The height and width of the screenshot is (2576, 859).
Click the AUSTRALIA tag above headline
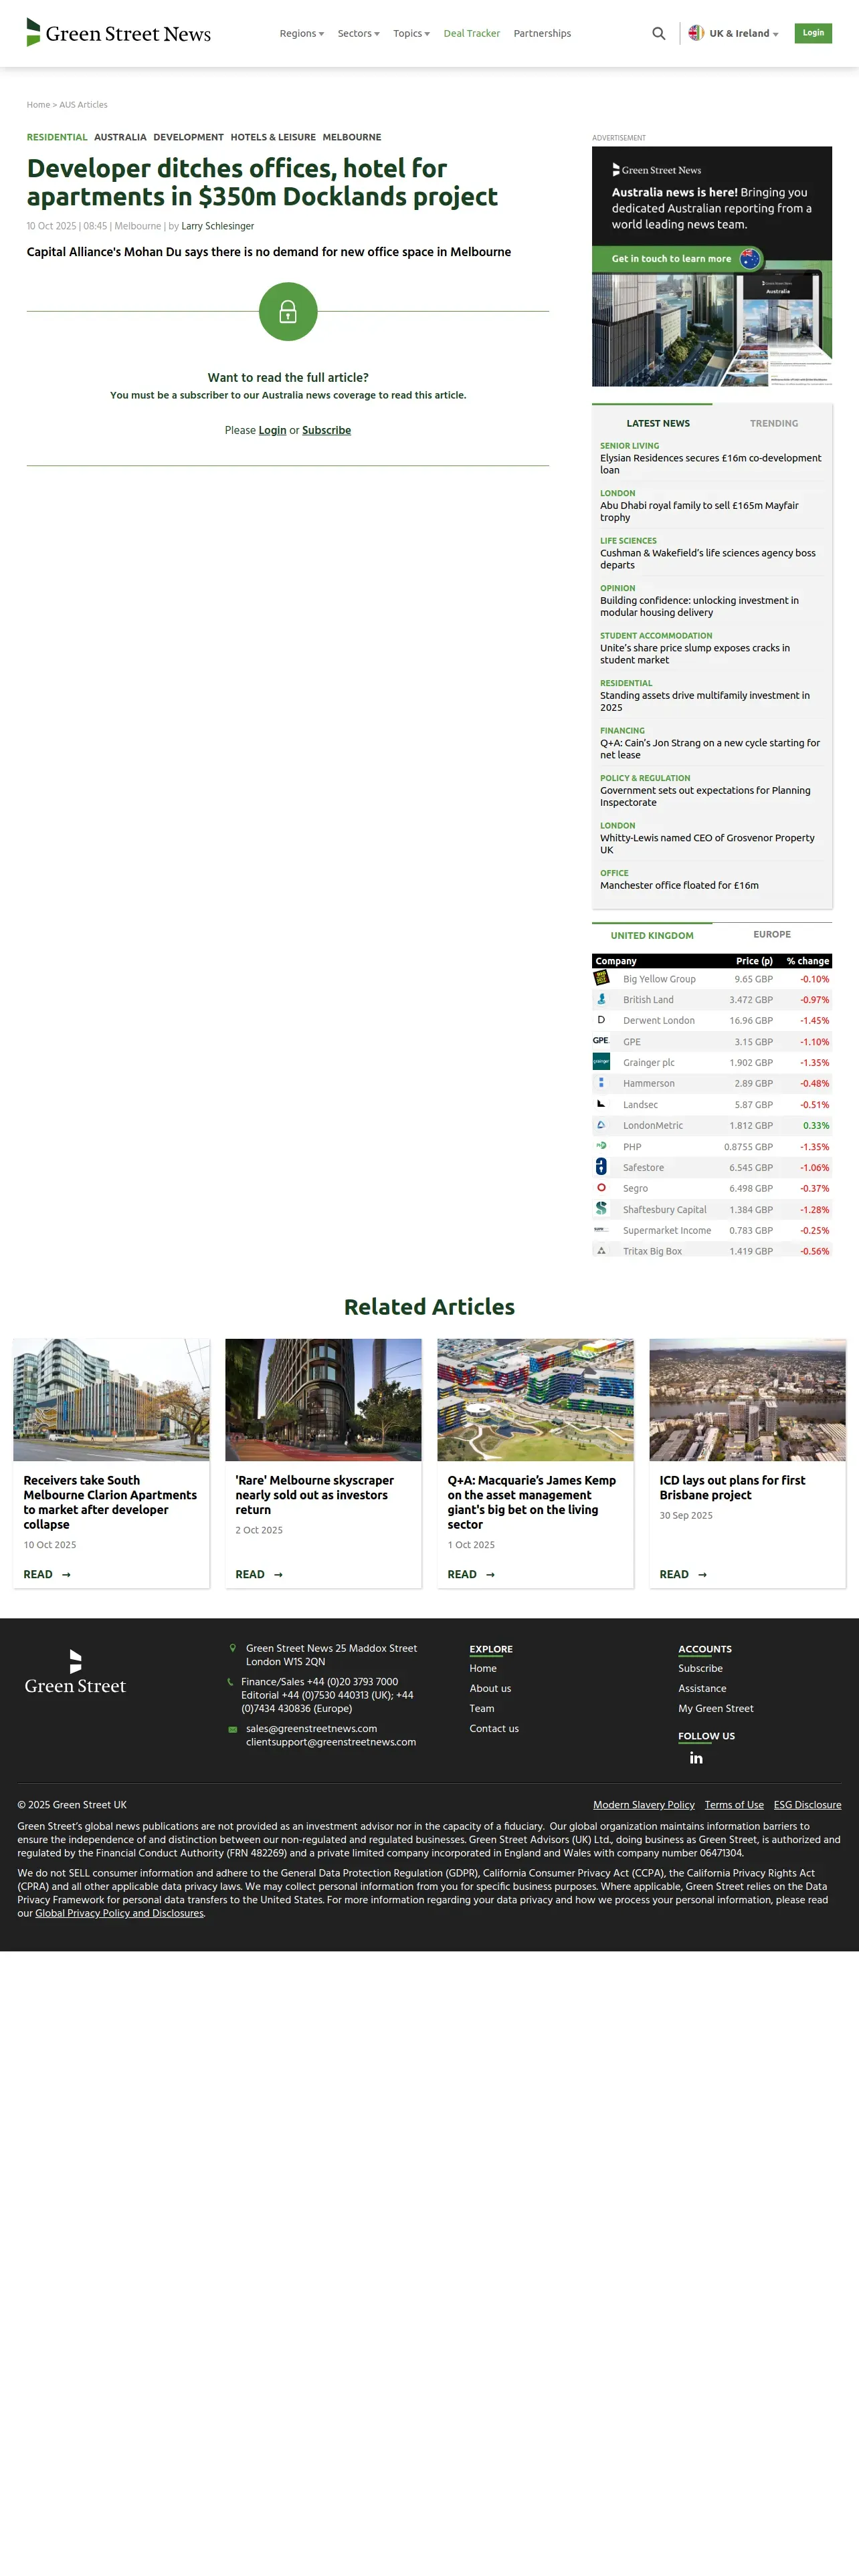(120, 137)
